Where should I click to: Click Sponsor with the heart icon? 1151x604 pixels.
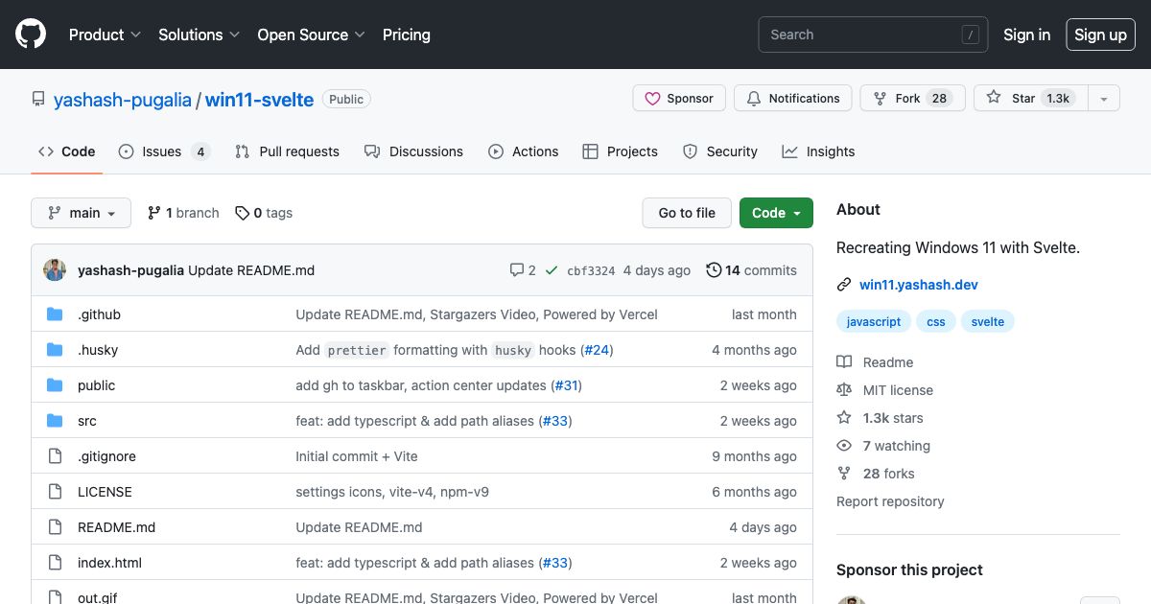[x=679, y=98]
